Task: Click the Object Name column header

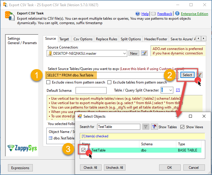Action: coord(61,132)
